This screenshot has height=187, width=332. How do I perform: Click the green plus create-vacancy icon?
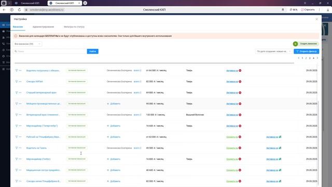coord(295,44)
